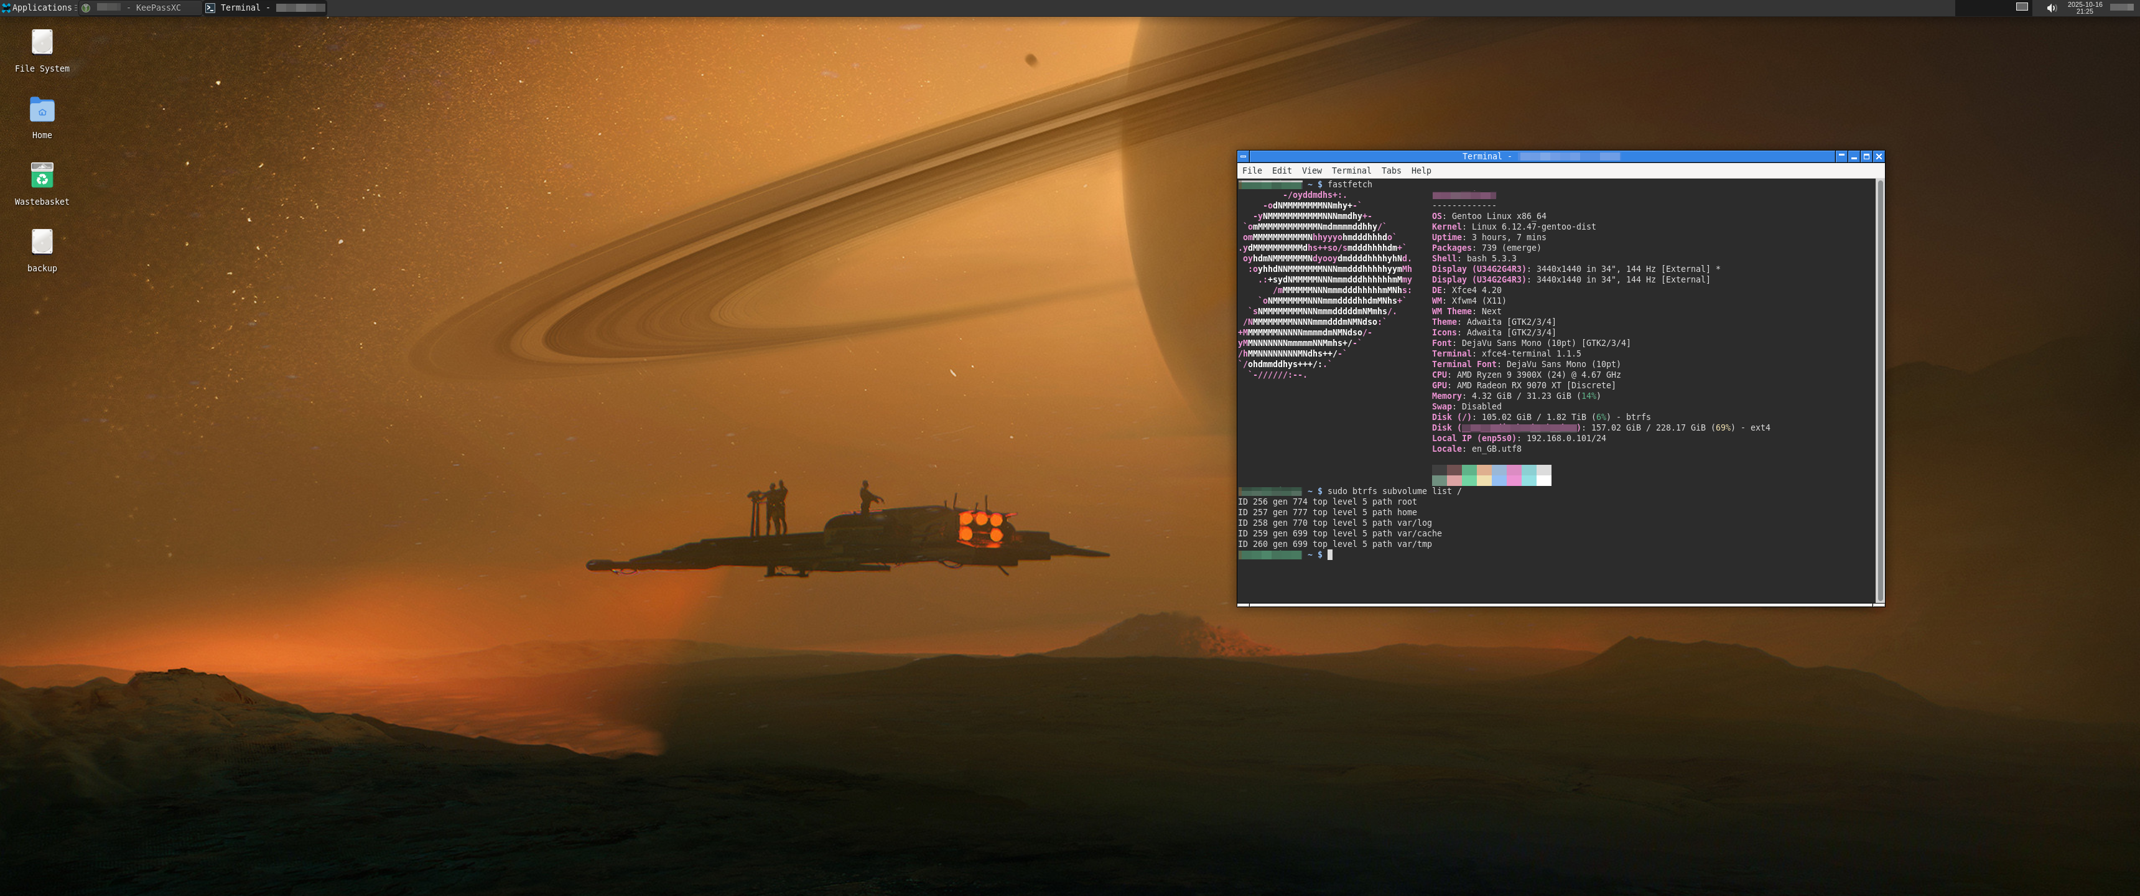Click the KeePassXC icon in the taskbar
Image resolution: width=2140 pixels, height=896 pixels.
pos(86,7)
